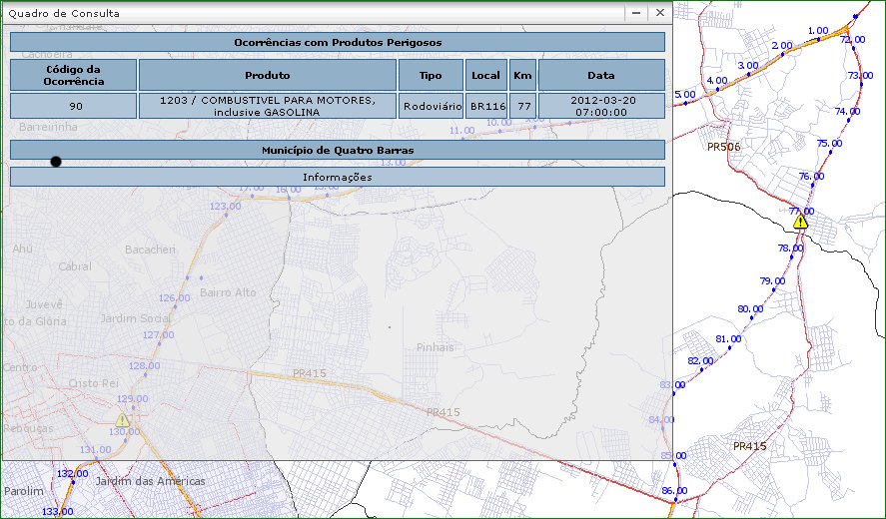
Task: Click the 86.00 km marker on map
Action: tap(673, 491)
